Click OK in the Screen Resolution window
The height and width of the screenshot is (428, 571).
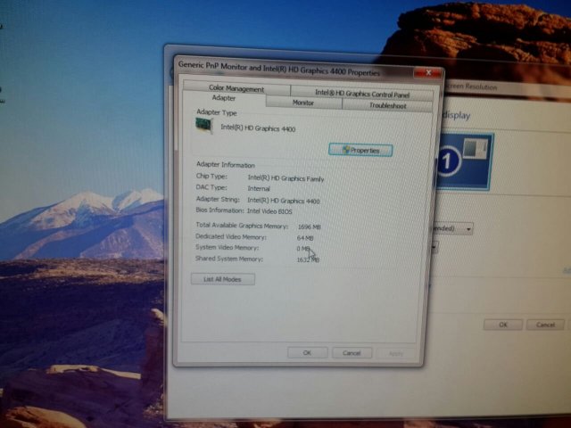coord(503,325)
